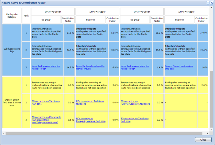Collapse the Hazard Curve dialog panel
This screenshot has width=215, height=145.
(208, 2)
